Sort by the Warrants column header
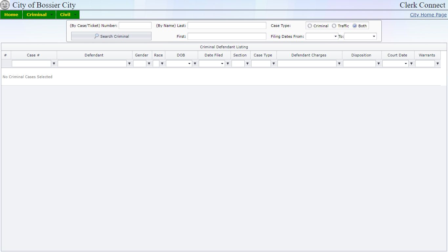448x252 pixels. coord(427,55)
